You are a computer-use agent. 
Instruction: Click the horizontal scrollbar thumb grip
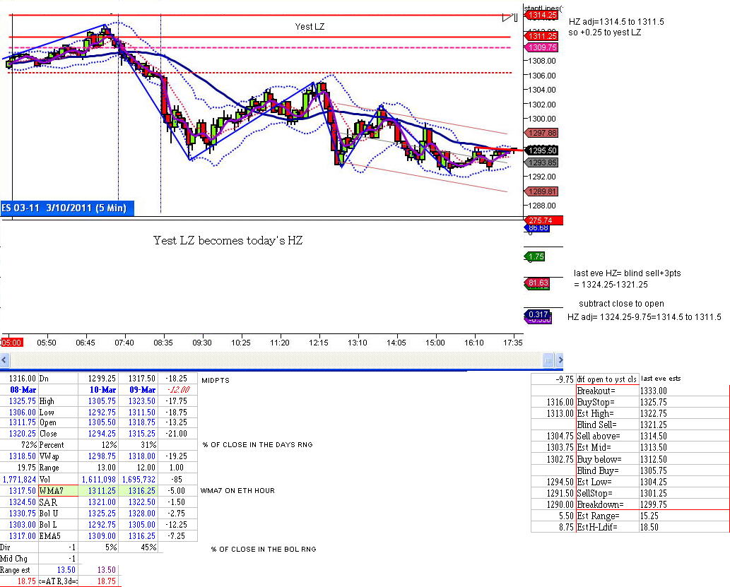(548, 360)
